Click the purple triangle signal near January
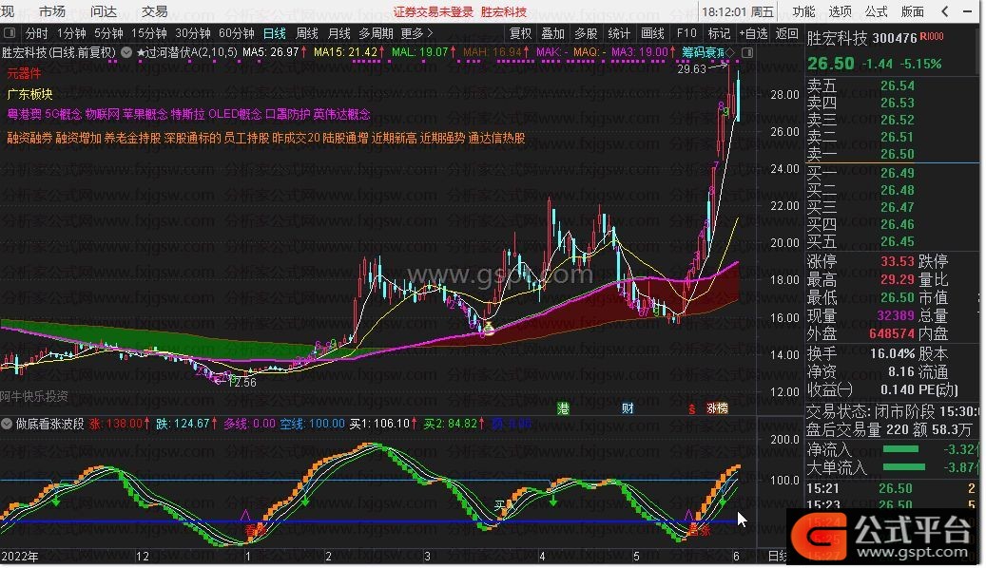The width and height of the screenshot is (986, 568). click(x=245, y=515)
